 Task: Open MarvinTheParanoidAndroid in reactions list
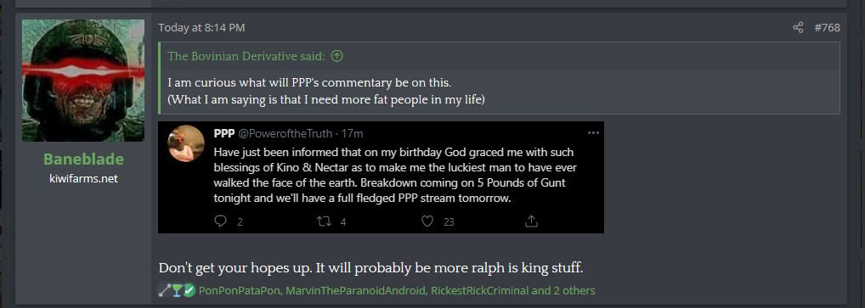click(355, 290)
